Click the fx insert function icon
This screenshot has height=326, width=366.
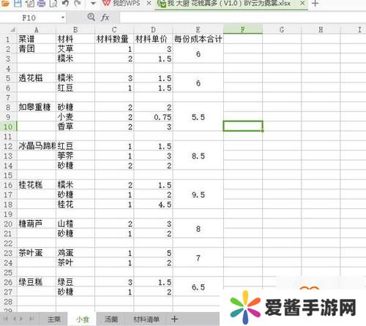[105, 18]
